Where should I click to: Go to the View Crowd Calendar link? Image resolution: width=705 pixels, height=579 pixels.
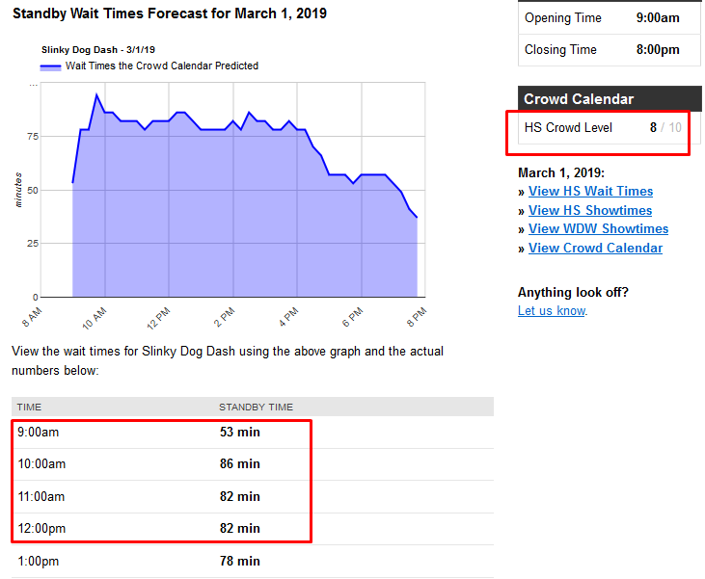click(x=595, y=248)
